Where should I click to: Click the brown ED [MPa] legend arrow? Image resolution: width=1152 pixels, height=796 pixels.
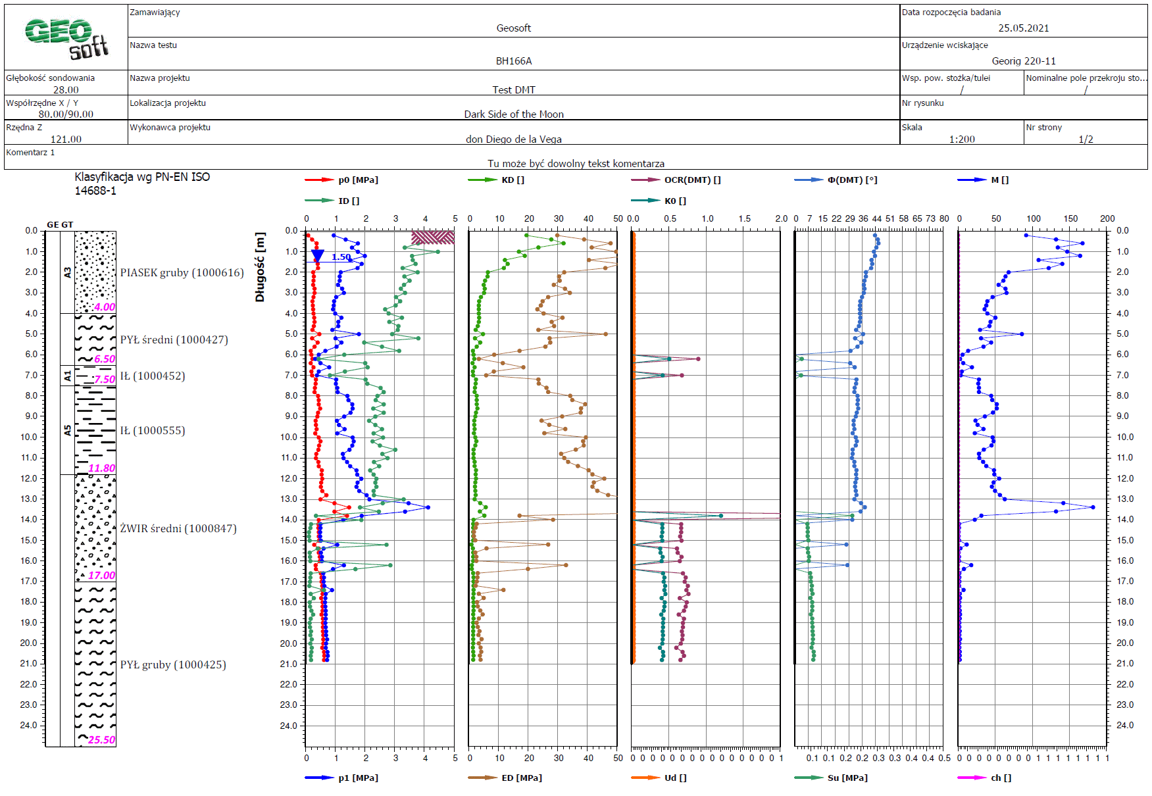[482, 778]
